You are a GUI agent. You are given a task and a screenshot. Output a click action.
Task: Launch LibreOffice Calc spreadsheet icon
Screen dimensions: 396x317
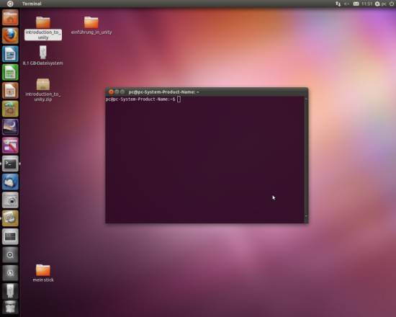click(x=10, y=72)
